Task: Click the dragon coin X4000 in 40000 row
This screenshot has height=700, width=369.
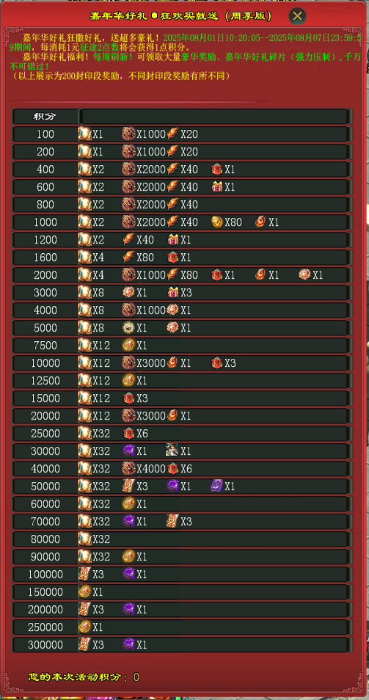Action: tap(128, 468)
